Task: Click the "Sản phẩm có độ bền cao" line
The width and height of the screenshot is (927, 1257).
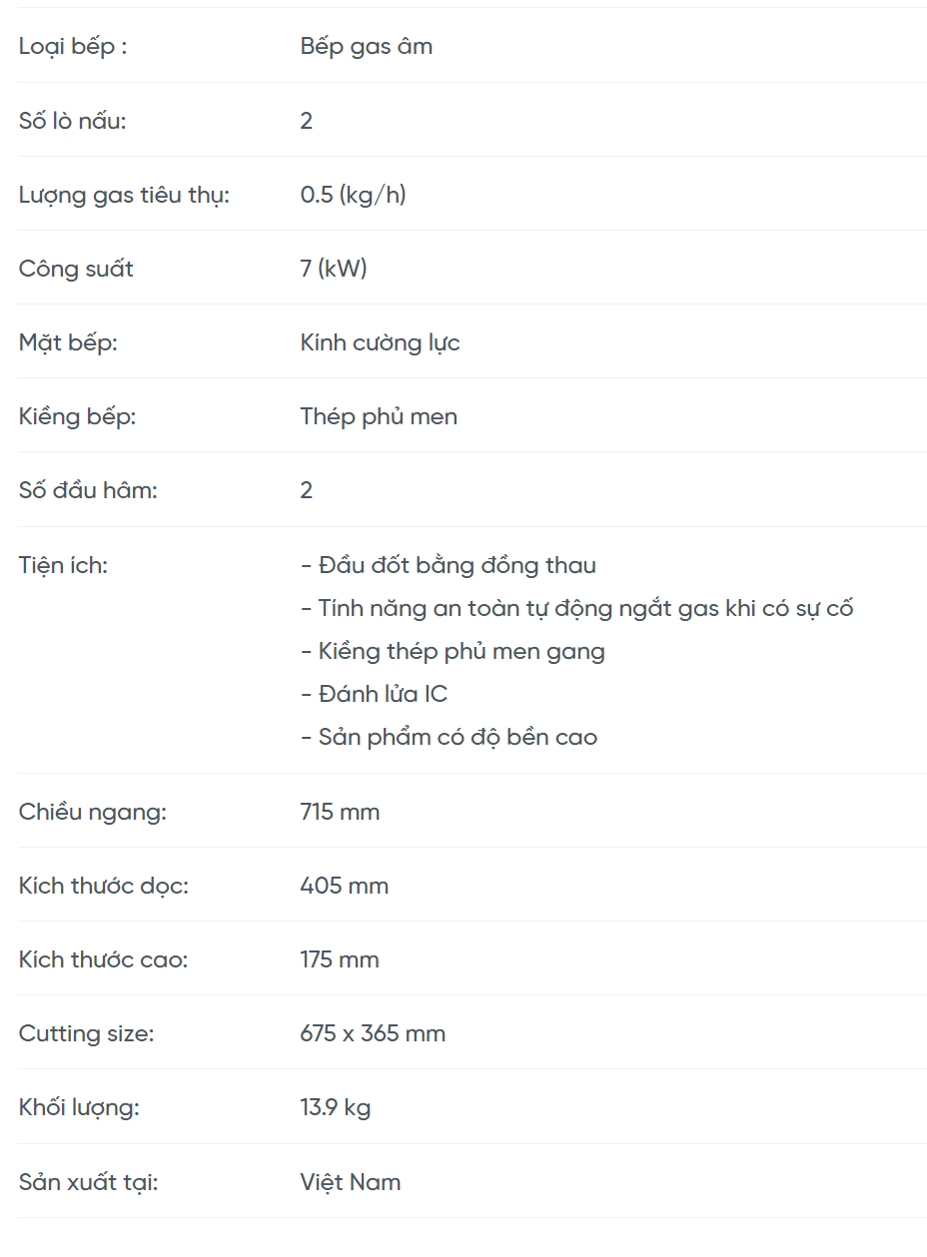Action: [450, 737]
